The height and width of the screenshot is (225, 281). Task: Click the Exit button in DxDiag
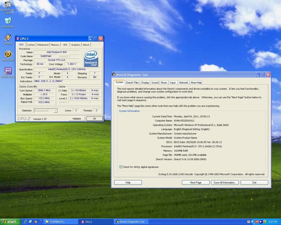(254, 182)
